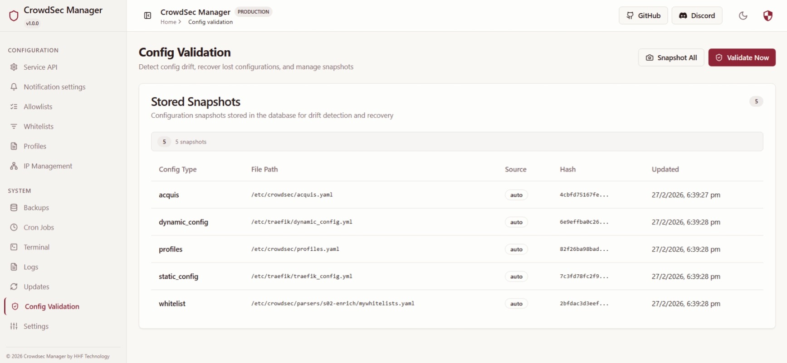Click the Terminal prompt icon
The height and width of the screenshot is (363, 787).
pyautogui.click(x=14, y=247)
